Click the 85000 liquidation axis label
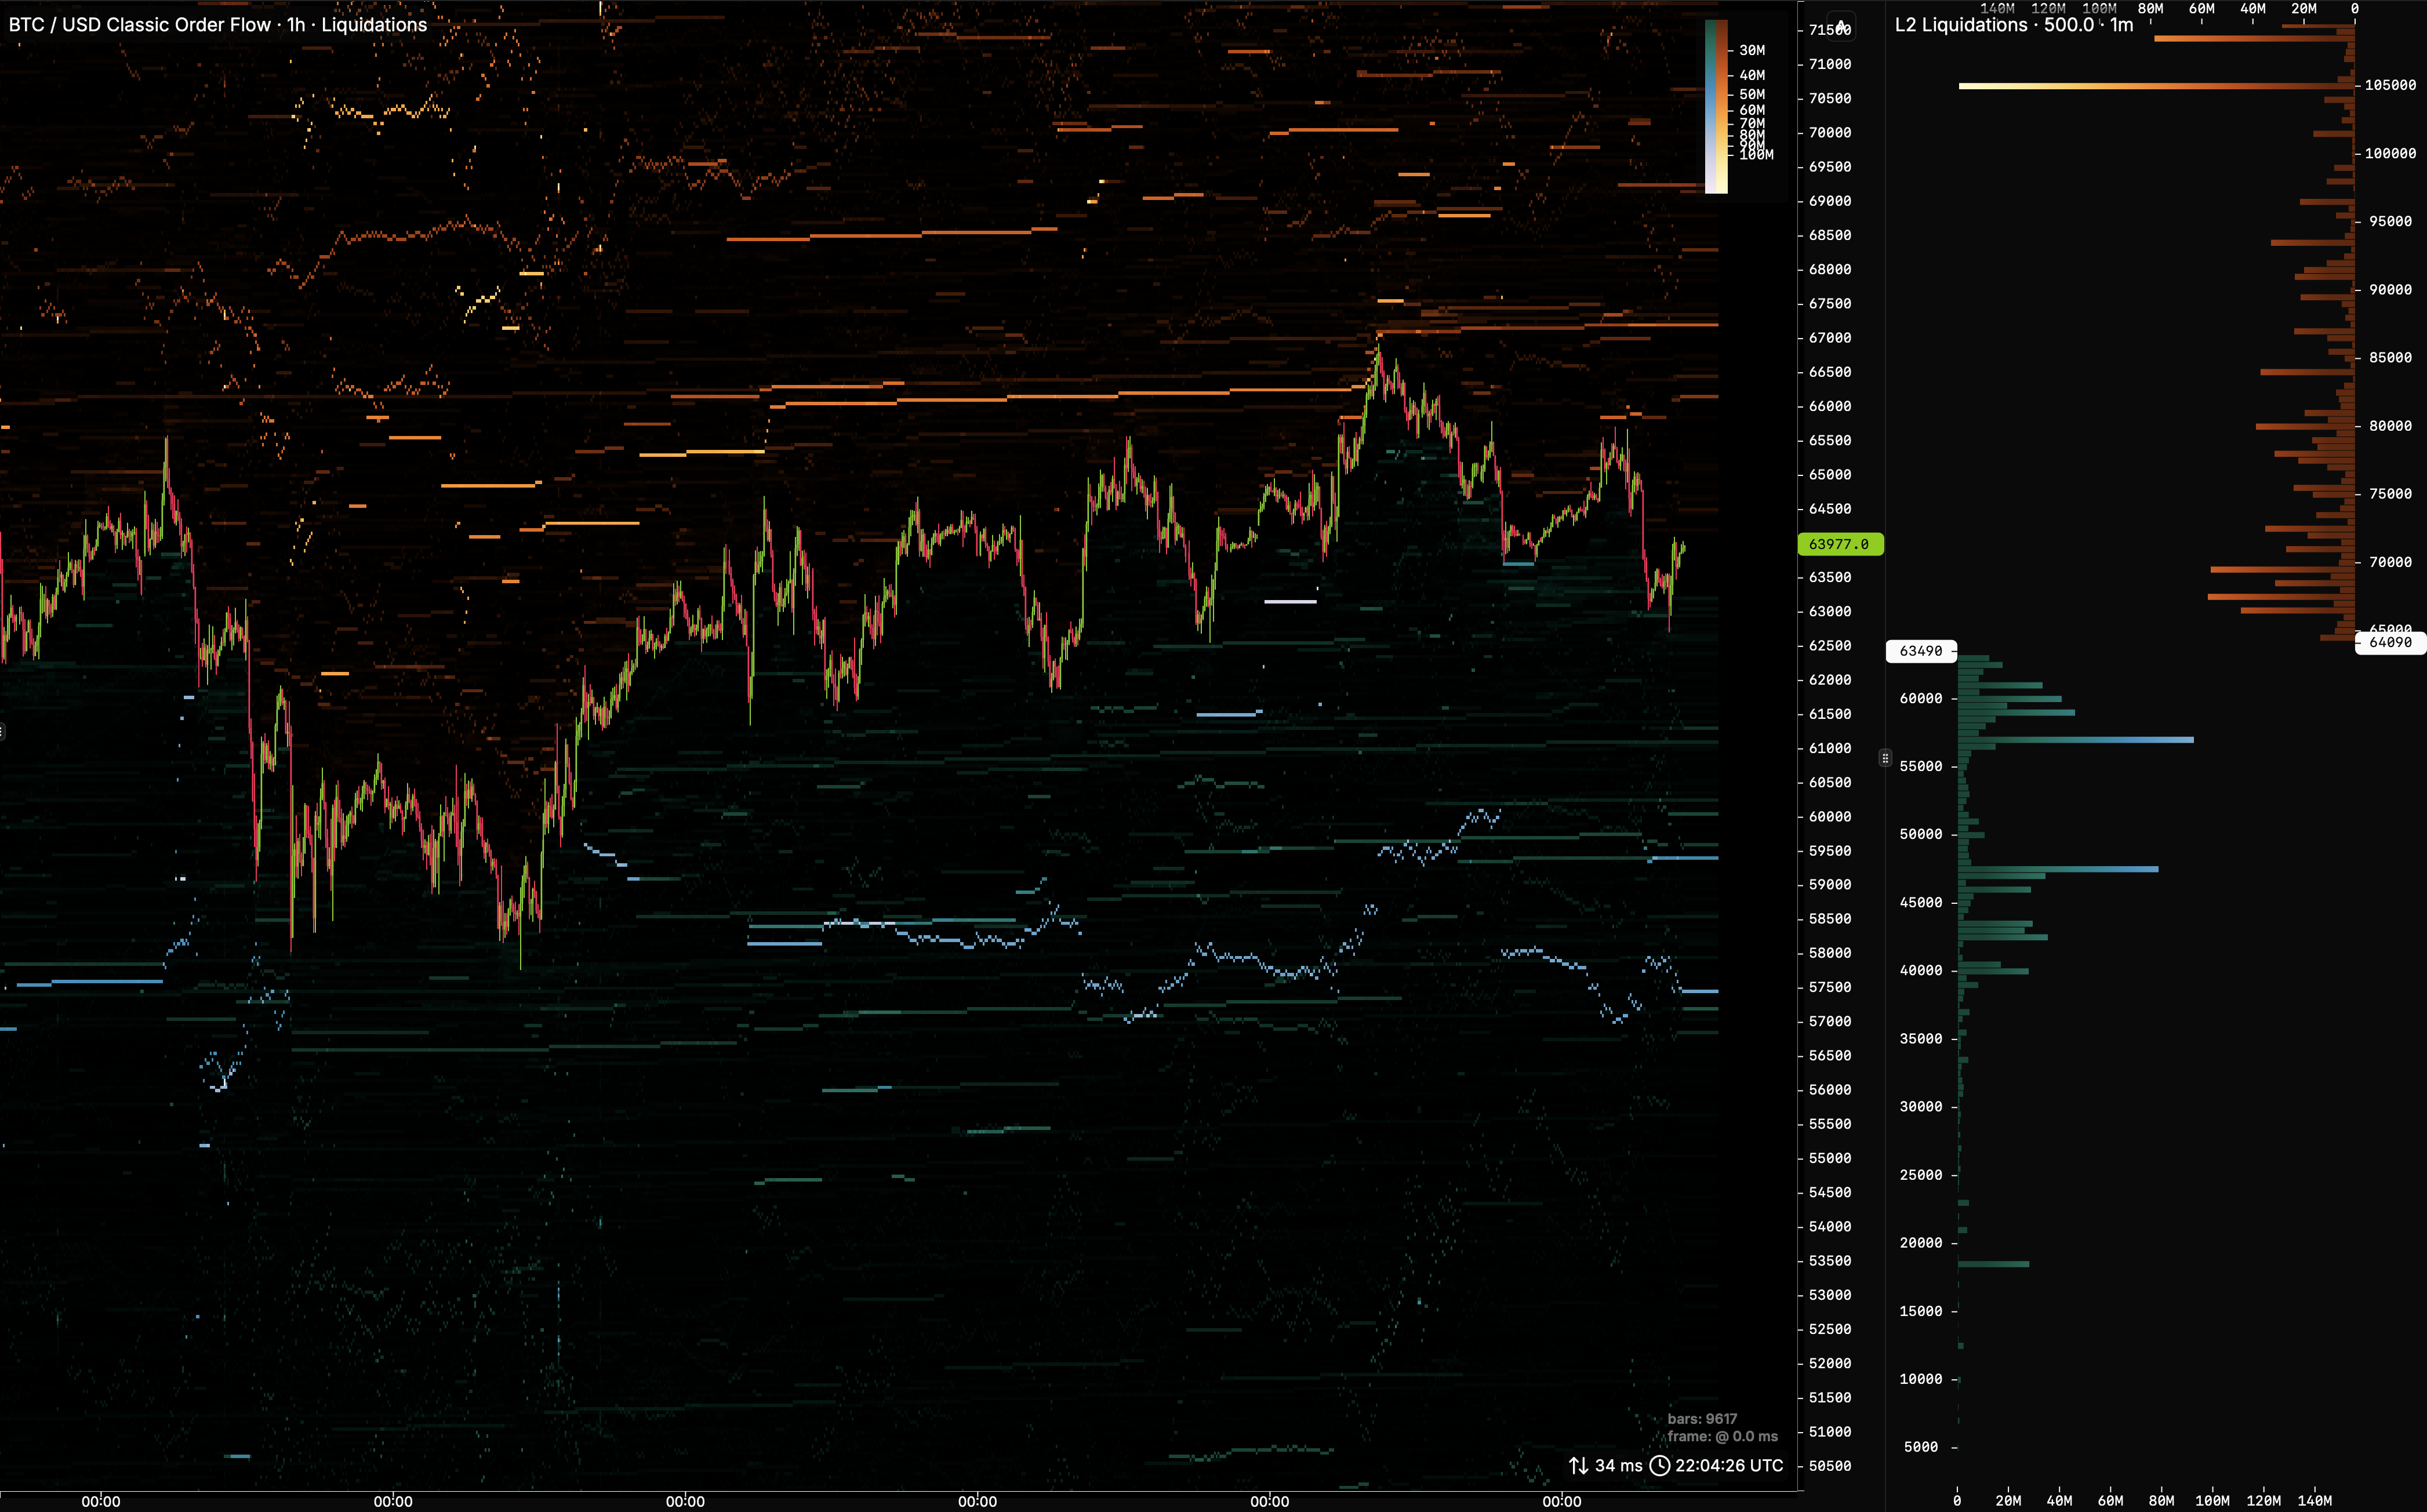The image size is (2427, 1512). click(x=2390, y=358)
